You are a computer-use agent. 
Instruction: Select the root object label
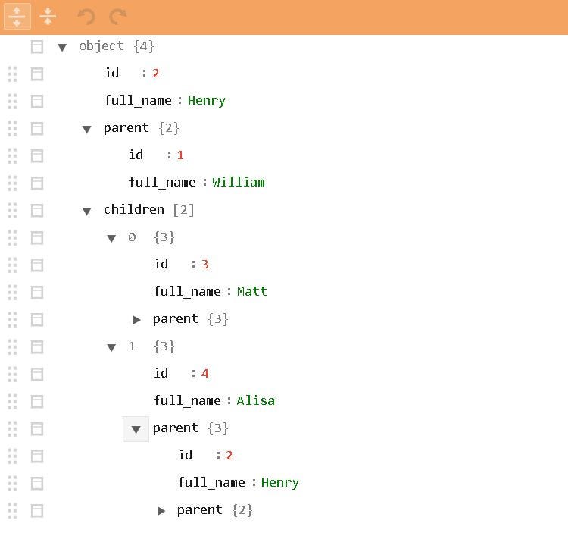[x=101, y=46]
